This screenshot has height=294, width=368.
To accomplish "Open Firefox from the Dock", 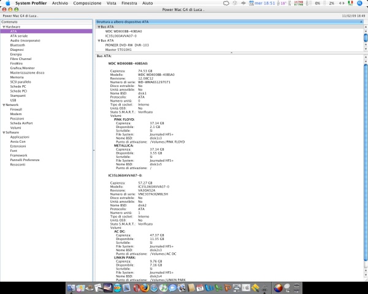I will click(145, 288).
